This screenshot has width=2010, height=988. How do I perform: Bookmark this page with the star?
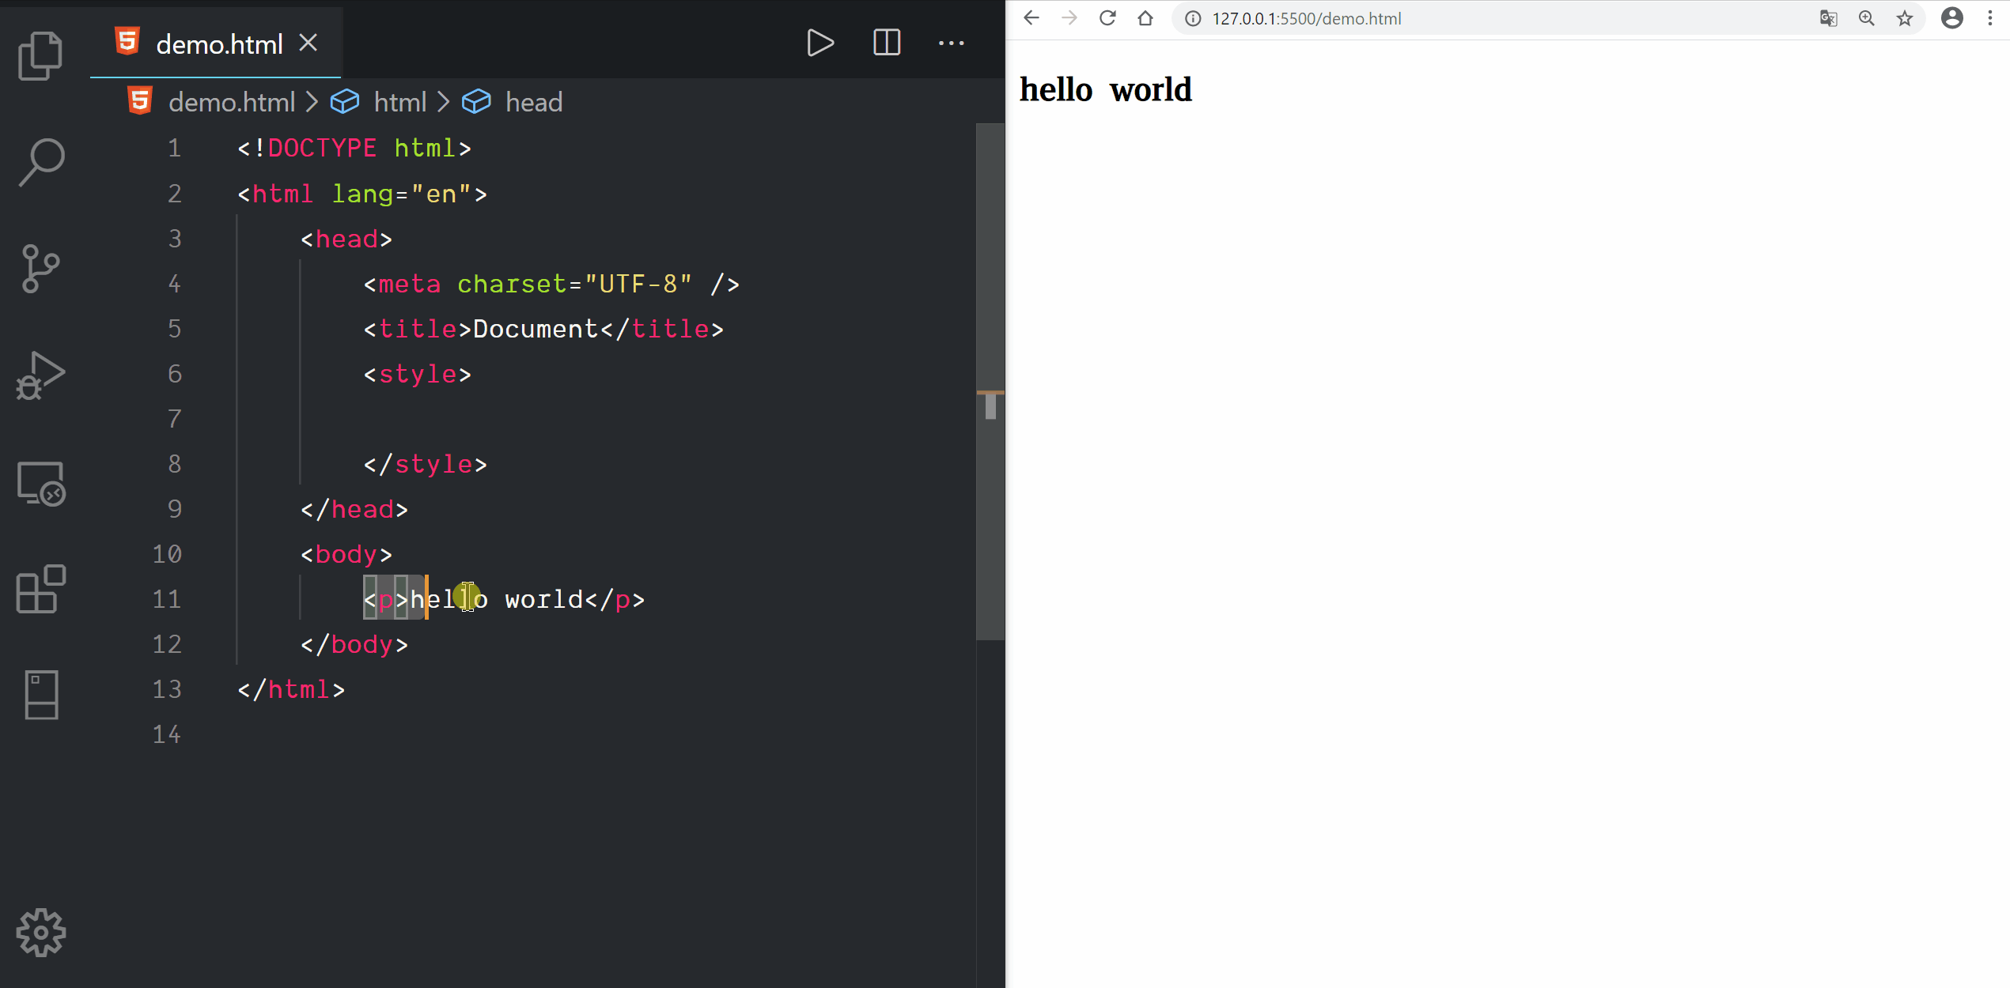tap(1904, 18)
